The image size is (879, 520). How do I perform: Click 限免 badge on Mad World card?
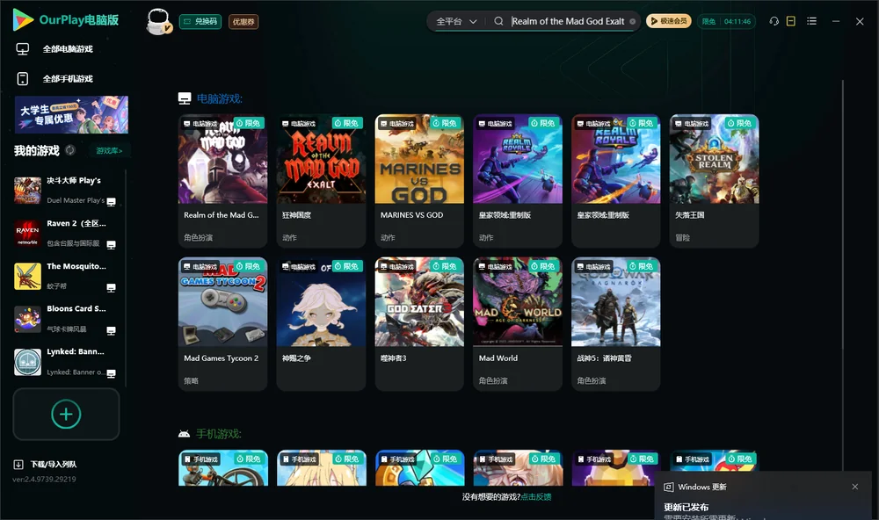[x=544, y=266]
